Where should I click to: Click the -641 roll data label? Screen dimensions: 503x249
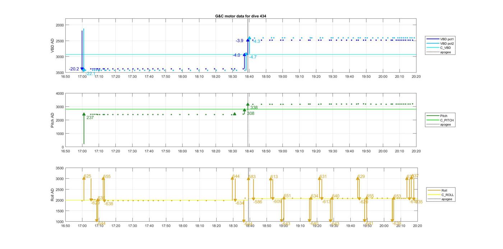click(x=369, y=223)
